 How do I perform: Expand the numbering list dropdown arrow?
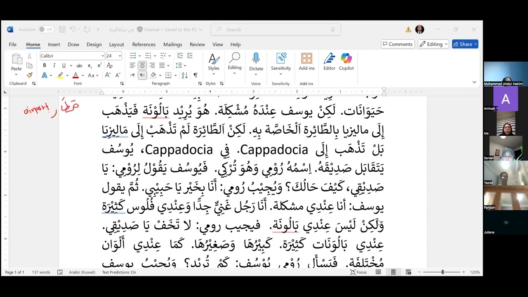pos(155,56)
